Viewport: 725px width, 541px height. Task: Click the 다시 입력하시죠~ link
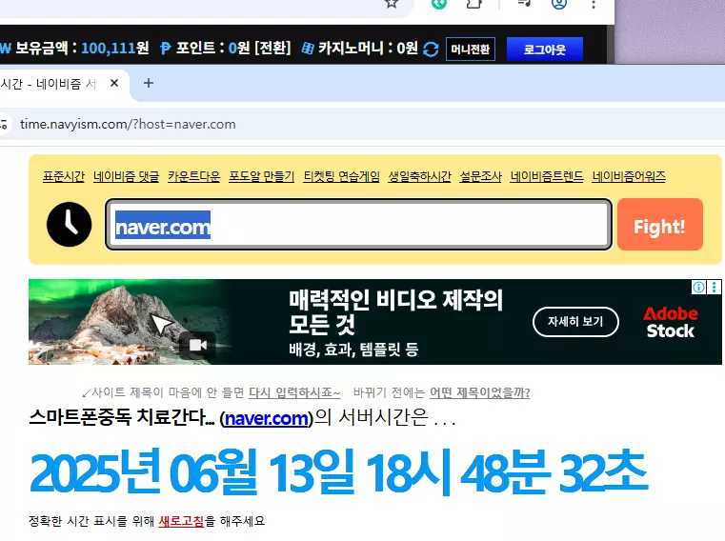(294, 392)
